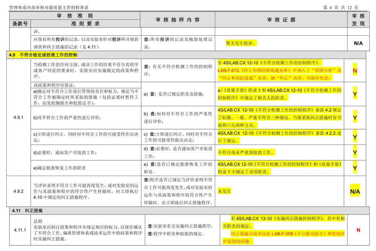Click the 审核证据 column header

(281, 19)
